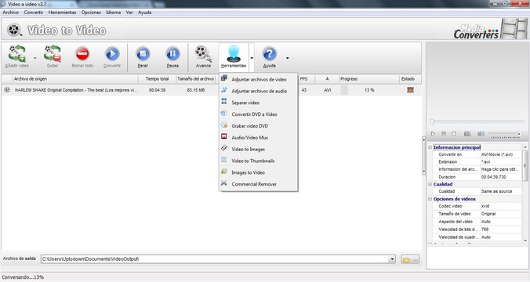Click the Borrar todo icon

pos(82,54)
